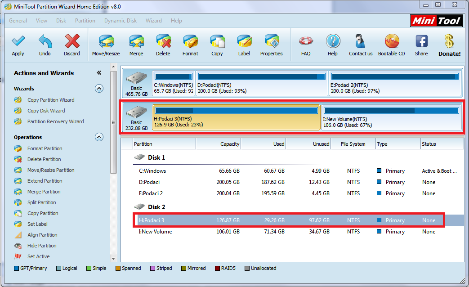469x287 pixels.
Task: Select the I:New Volume list row
Action: tap(298, 232)
